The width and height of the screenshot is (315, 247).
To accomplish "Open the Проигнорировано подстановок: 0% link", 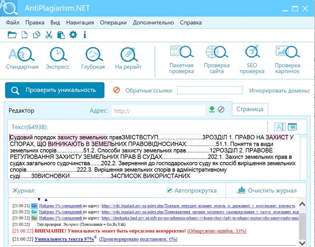I will tap(138, 239).
